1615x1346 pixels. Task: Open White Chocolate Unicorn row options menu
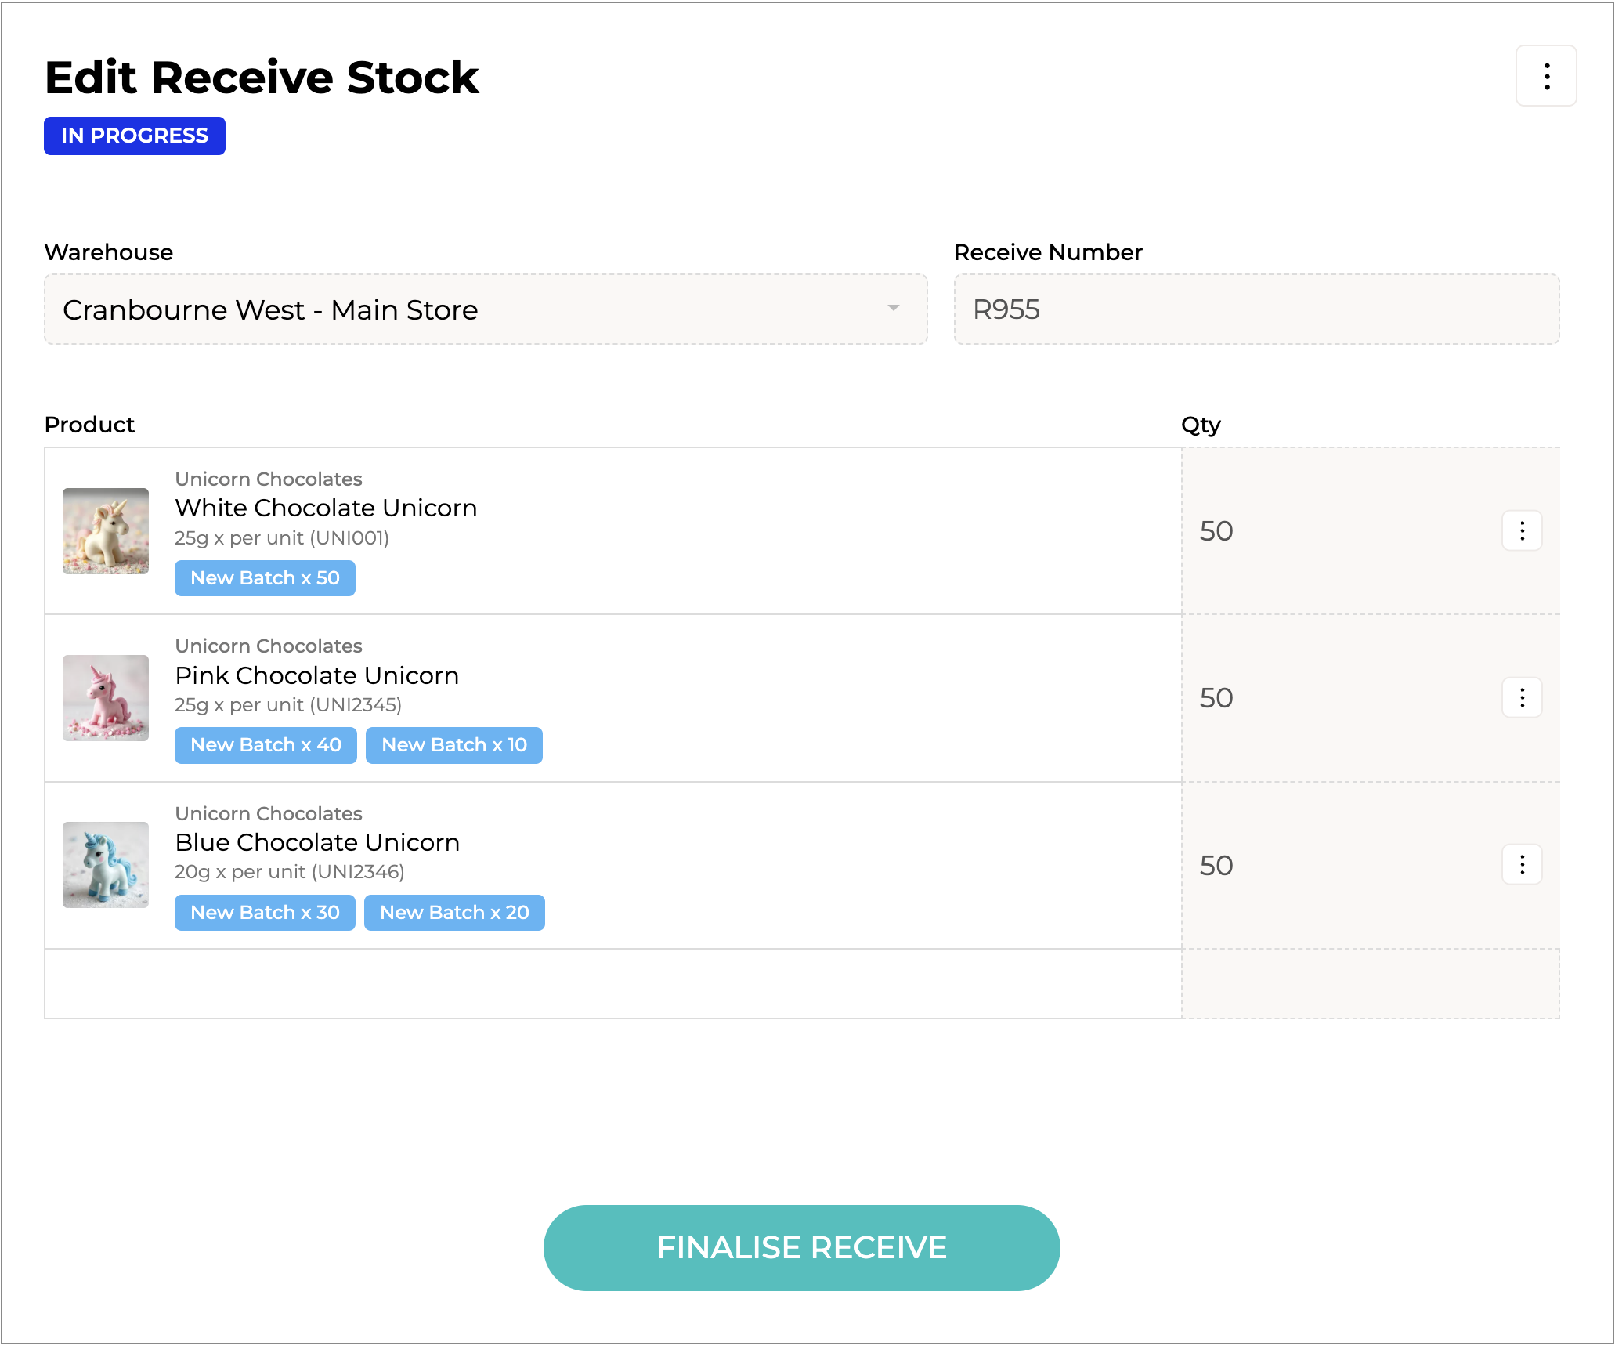point(1521,531)
